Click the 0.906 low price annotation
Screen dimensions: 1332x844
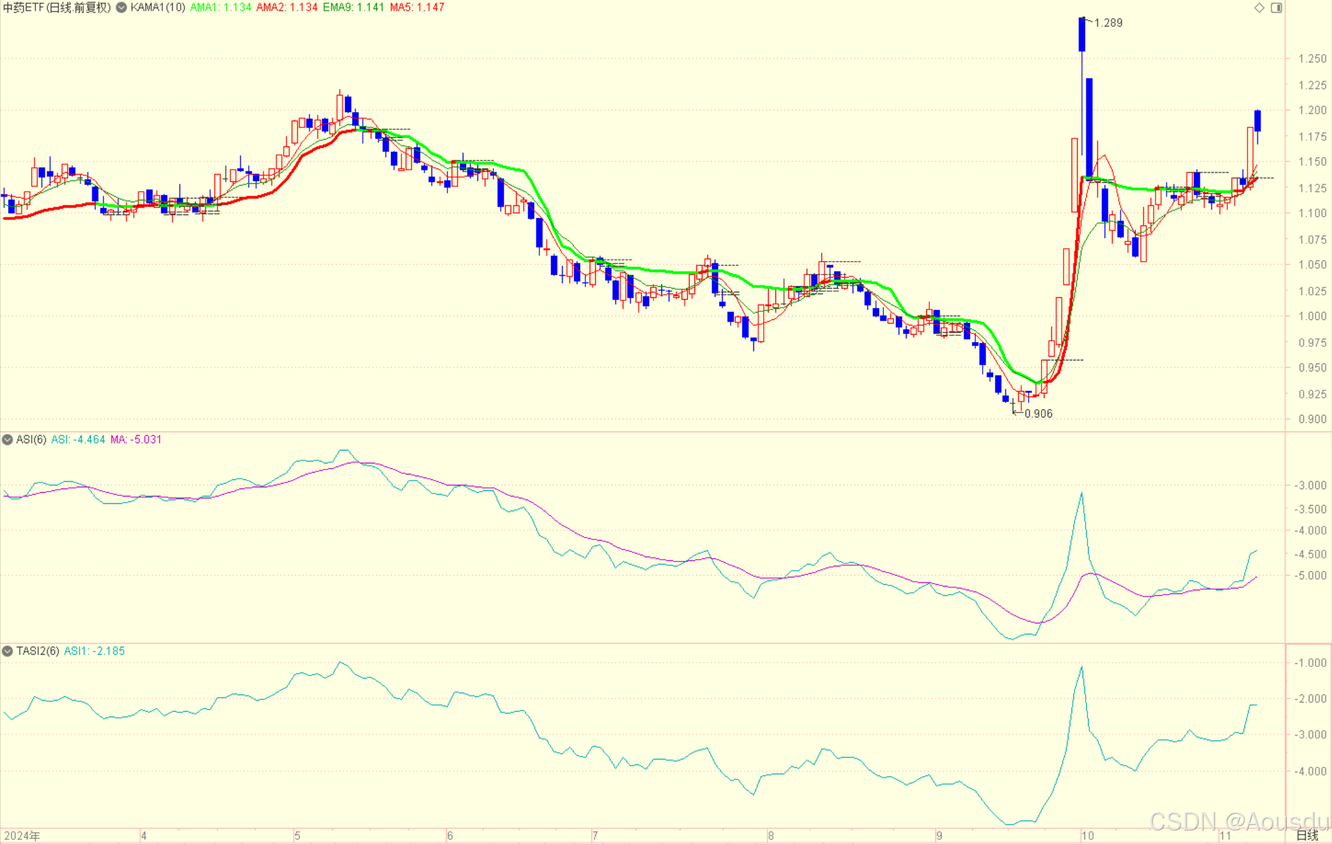[x=1038, y=414]
